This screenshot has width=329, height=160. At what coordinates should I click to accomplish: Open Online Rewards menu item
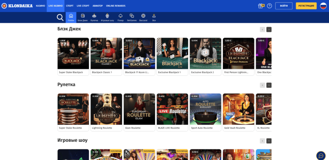[116, 6]
